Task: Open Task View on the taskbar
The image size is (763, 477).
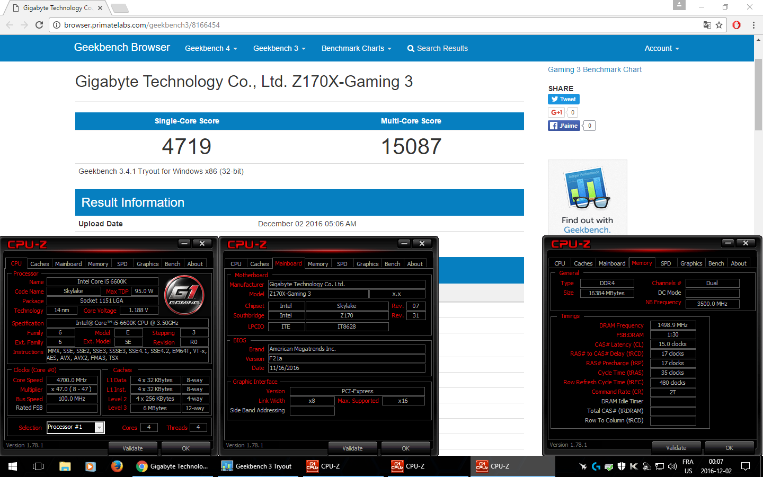Action: click(38, 466)
